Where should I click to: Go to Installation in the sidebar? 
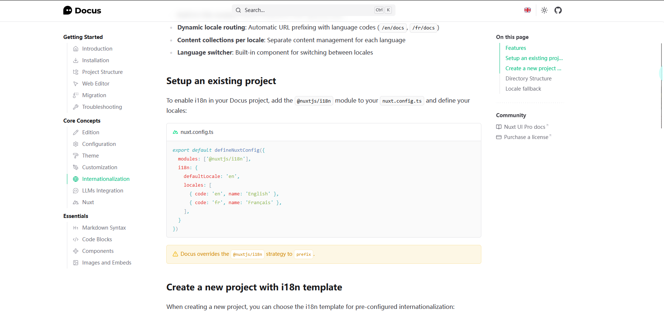(x=95, y=60)
